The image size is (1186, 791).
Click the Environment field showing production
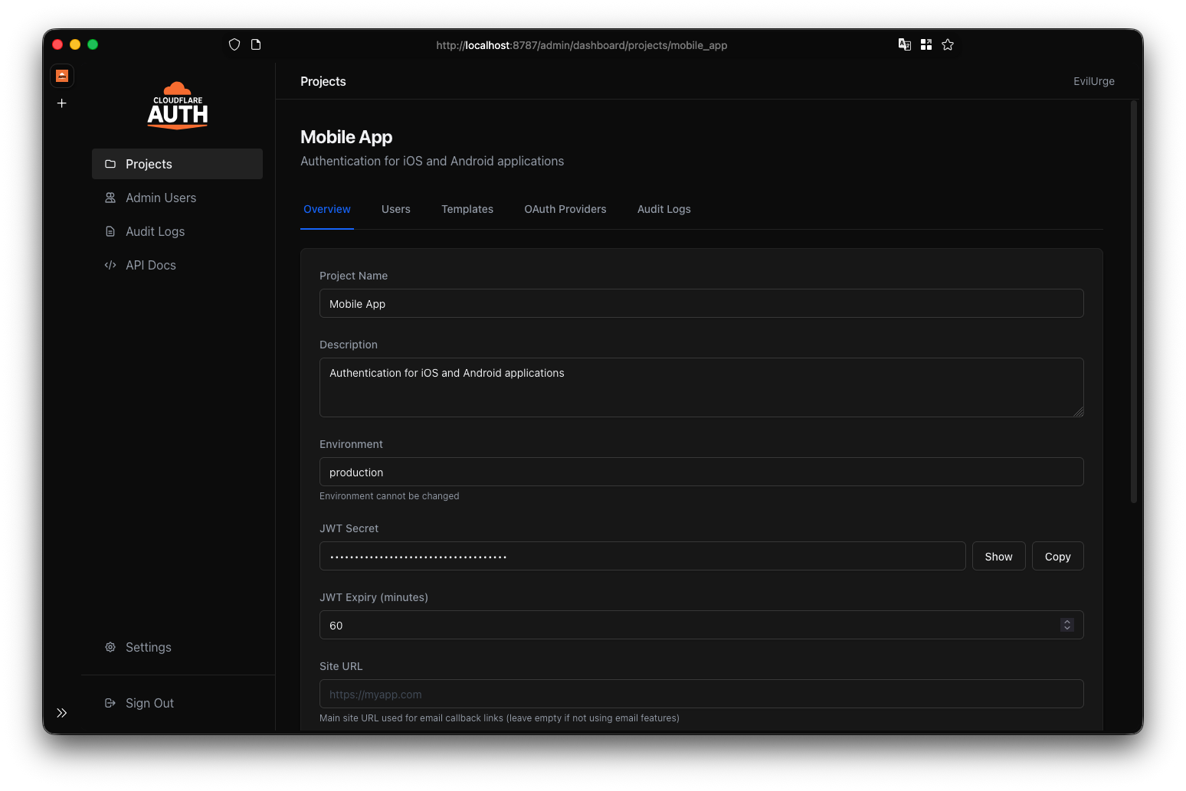click(702, 472)
